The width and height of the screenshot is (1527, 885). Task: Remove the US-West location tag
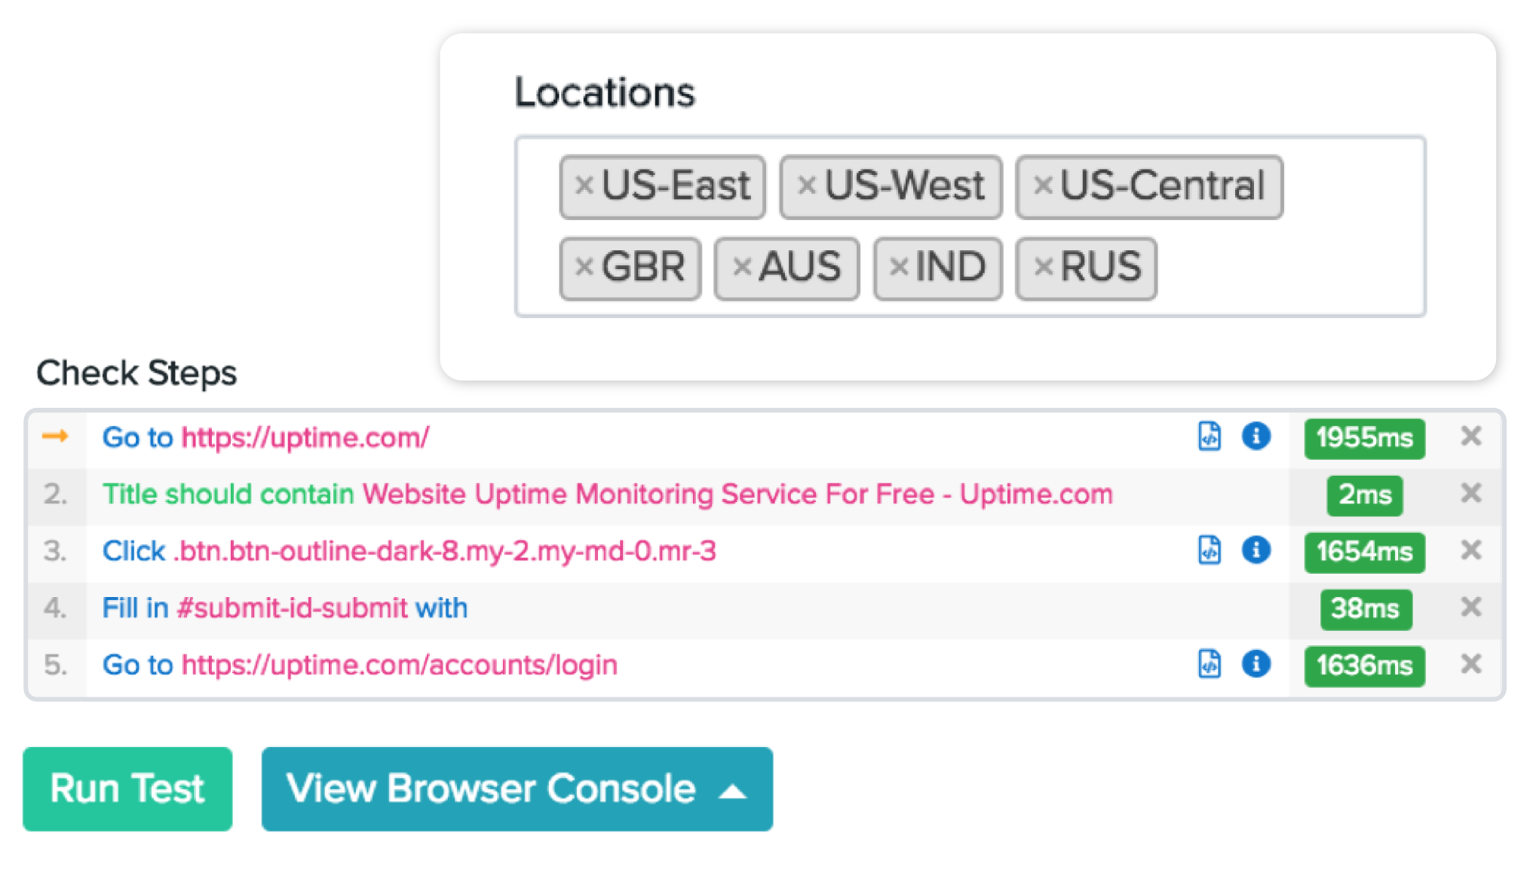806,185
